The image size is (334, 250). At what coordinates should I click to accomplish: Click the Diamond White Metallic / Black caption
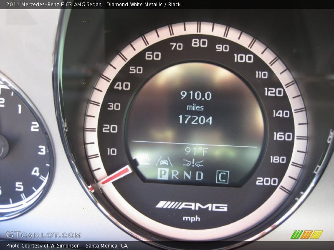click(x=144, y=5)
